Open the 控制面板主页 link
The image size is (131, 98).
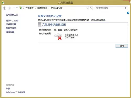pyautogui.click(x=12, y=15)
